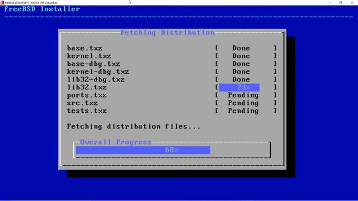
Task: Select the kernel.txz file name
Action: pos(89,56)
